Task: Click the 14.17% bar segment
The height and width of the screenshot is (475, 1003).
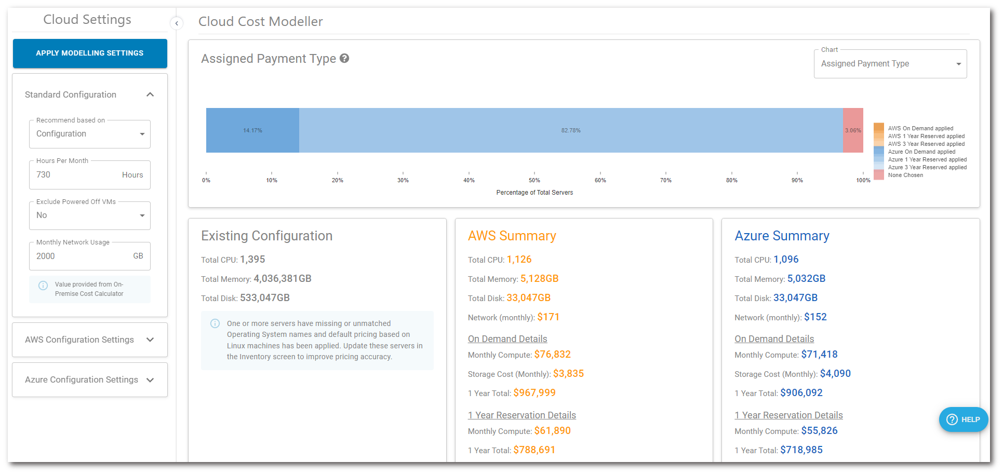Action: tap(252, 130)
